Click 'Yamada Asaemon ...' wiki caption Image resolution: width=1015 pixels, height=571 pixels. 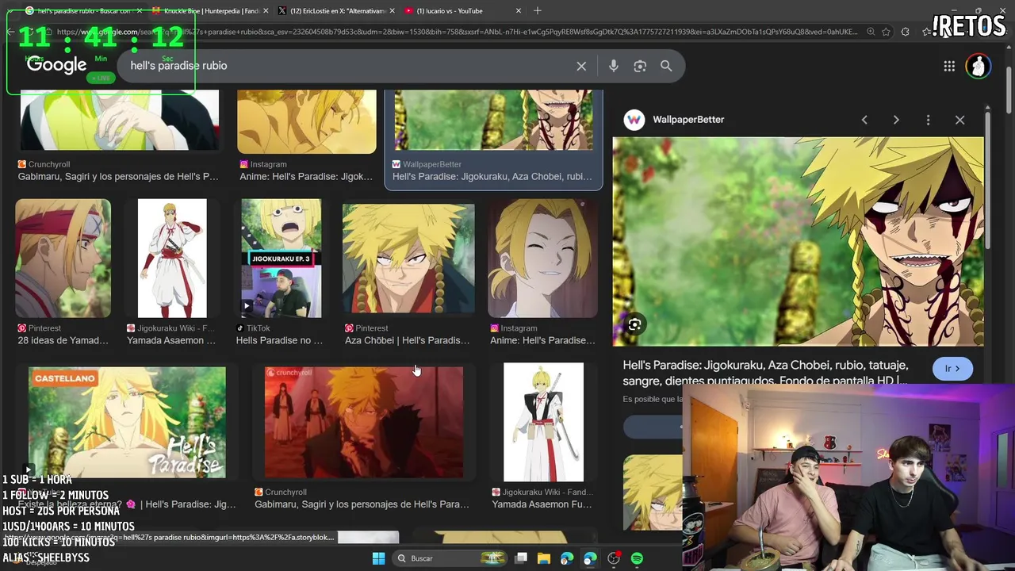171,341
